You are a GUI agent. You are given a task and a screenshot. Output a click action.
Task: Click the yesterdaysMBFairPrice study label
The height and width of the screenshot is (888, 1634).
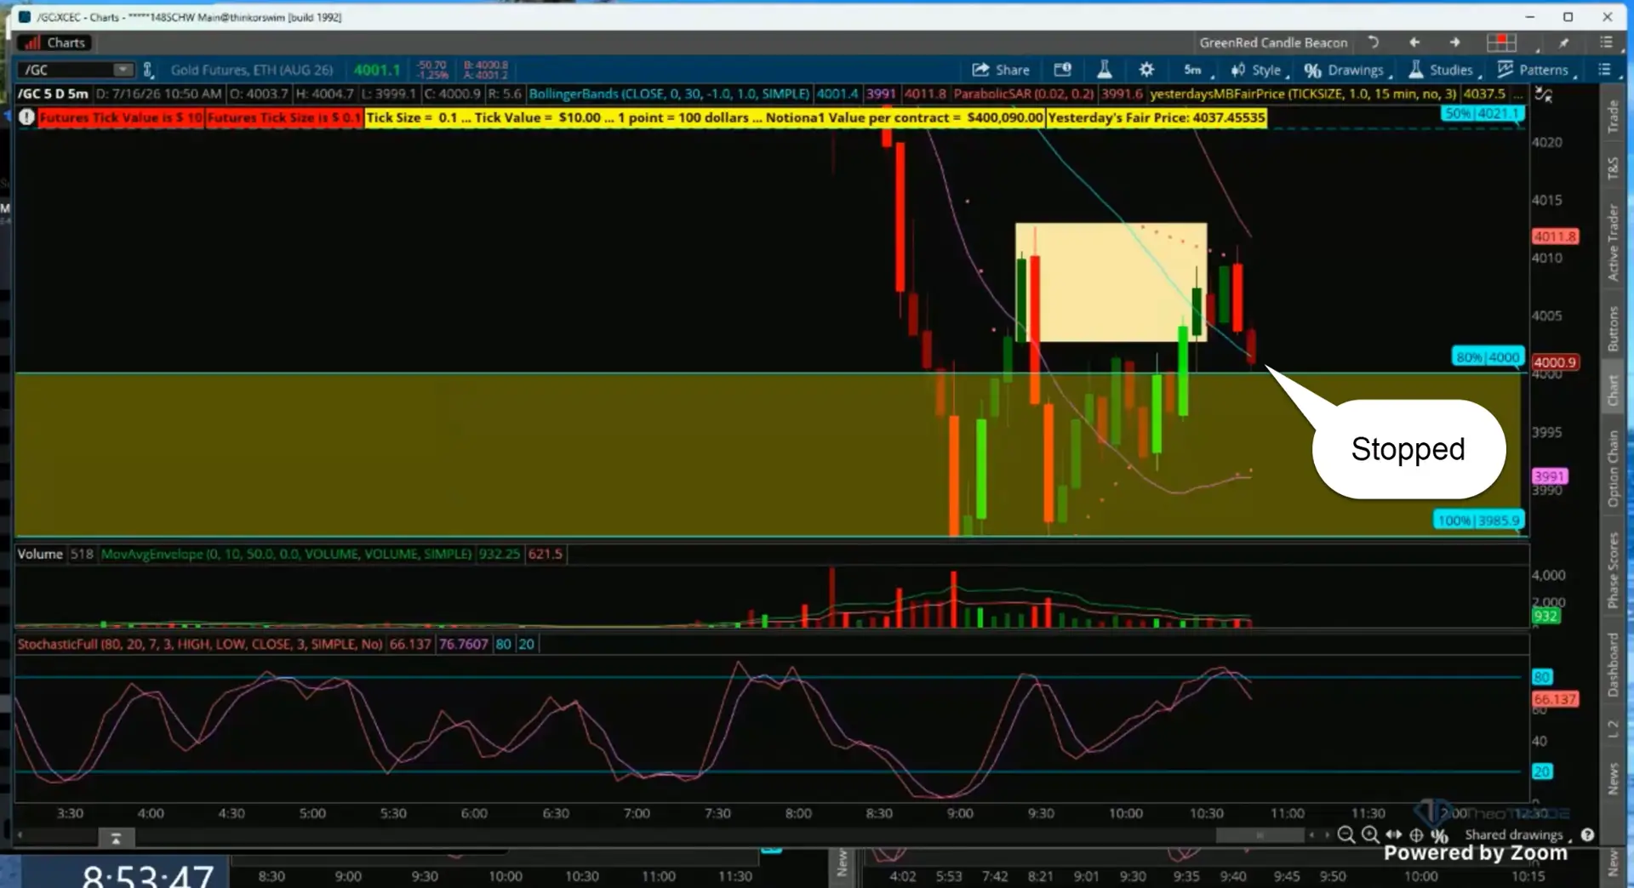(x=1303, y=94)
